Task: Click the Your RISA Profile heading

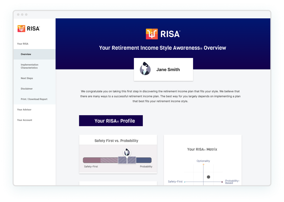Action: [111, 121]
